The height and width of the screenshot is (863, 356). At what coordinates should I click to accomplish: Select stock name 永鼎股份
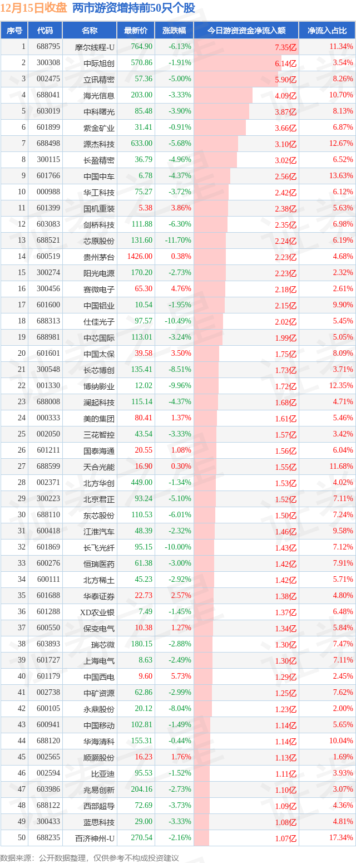pos(99,709)
